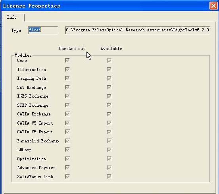The image size is (219, 194).
Task: Toggle Advanced Physics available checkbox
Action: pyautogui.click(x=109, y=167)
